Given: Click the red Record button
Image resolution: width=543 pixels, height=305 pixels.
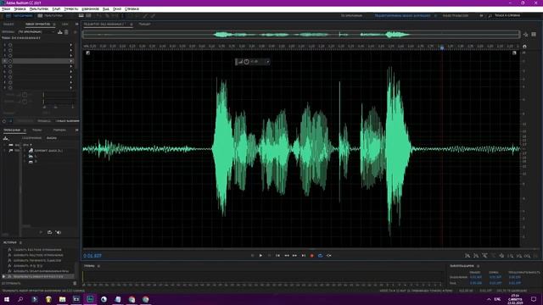Looking at the screenshot, I should (311, 256).
